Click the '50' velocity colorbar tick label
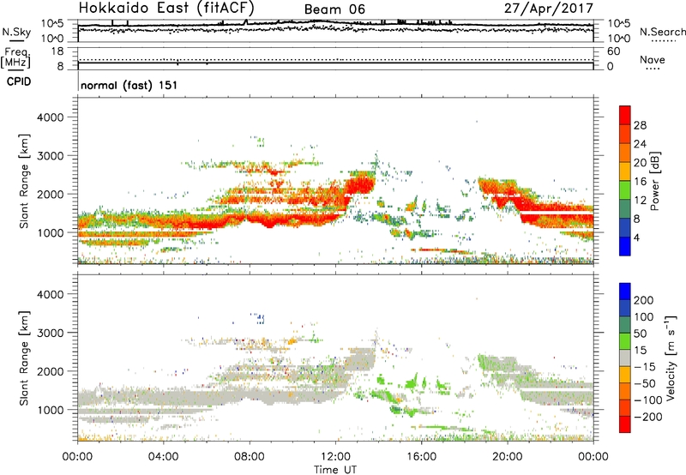The height and width of the screenshot is (475, 686). [x=640, y=334]
